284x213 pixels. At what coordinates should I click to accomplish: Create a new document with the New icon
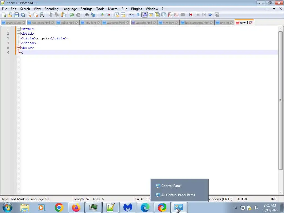(x=4, y=15)
